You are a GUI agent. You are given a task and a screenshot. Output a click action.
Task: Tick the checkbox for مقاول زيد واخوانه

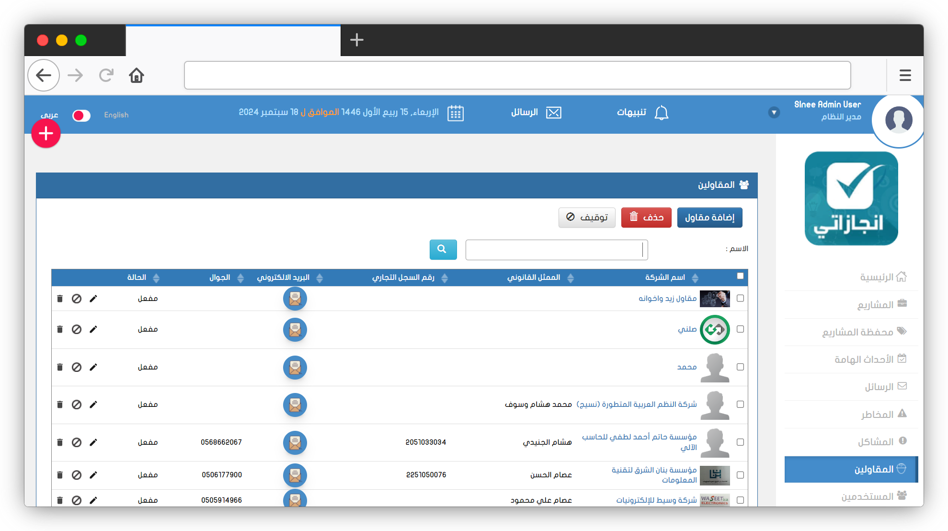coord(740,298)
